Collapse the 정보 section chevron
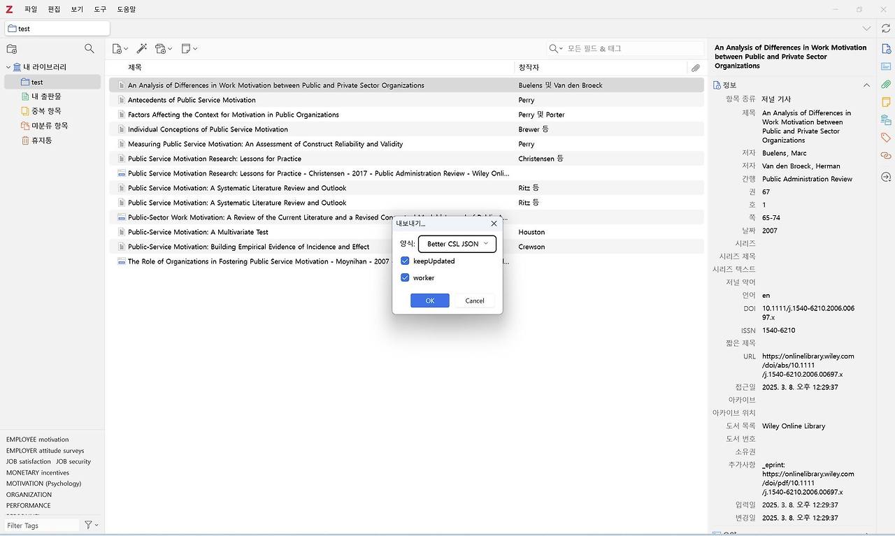Viewport: 895px width, 536px height. [866, 85]
